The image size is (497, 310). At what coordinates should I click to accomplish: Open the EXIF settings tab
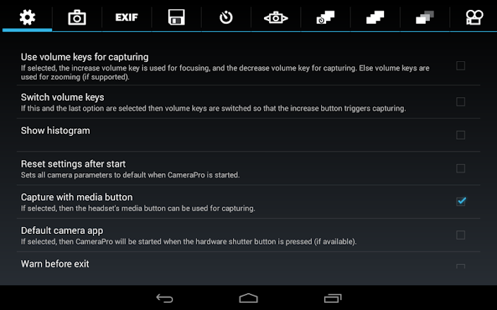pos(126,17)
